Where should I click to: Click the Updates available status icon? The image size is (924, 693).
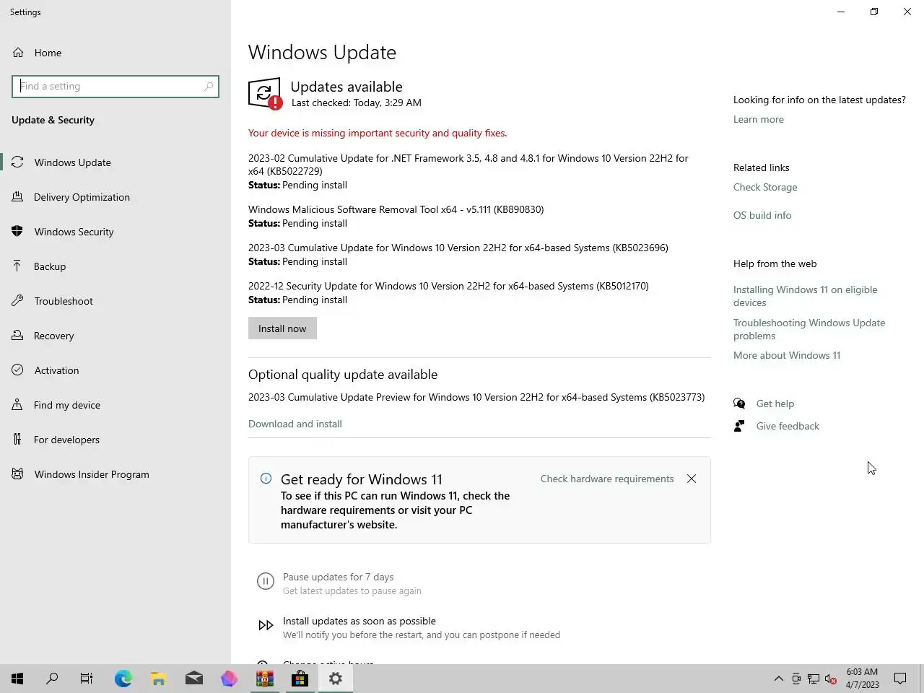point(265,94)
